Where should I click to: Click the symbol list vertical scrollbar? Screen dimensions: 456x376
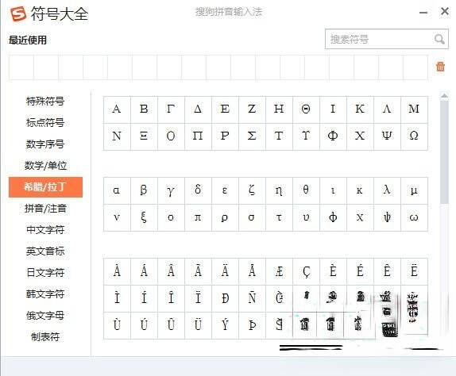tap(444, 151)
